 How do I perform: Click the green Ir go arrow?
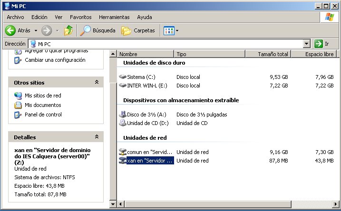tap(318, 44)
